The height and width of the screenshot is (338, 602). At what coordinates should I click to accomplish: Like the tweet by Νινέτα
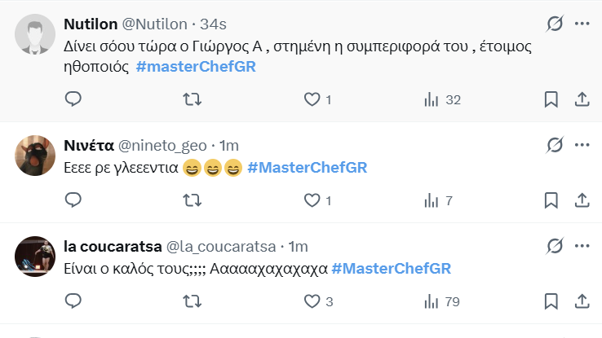(311, 200)
